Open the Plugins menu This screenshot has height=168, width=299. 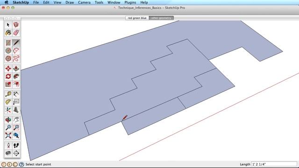[x=130, y=2]
